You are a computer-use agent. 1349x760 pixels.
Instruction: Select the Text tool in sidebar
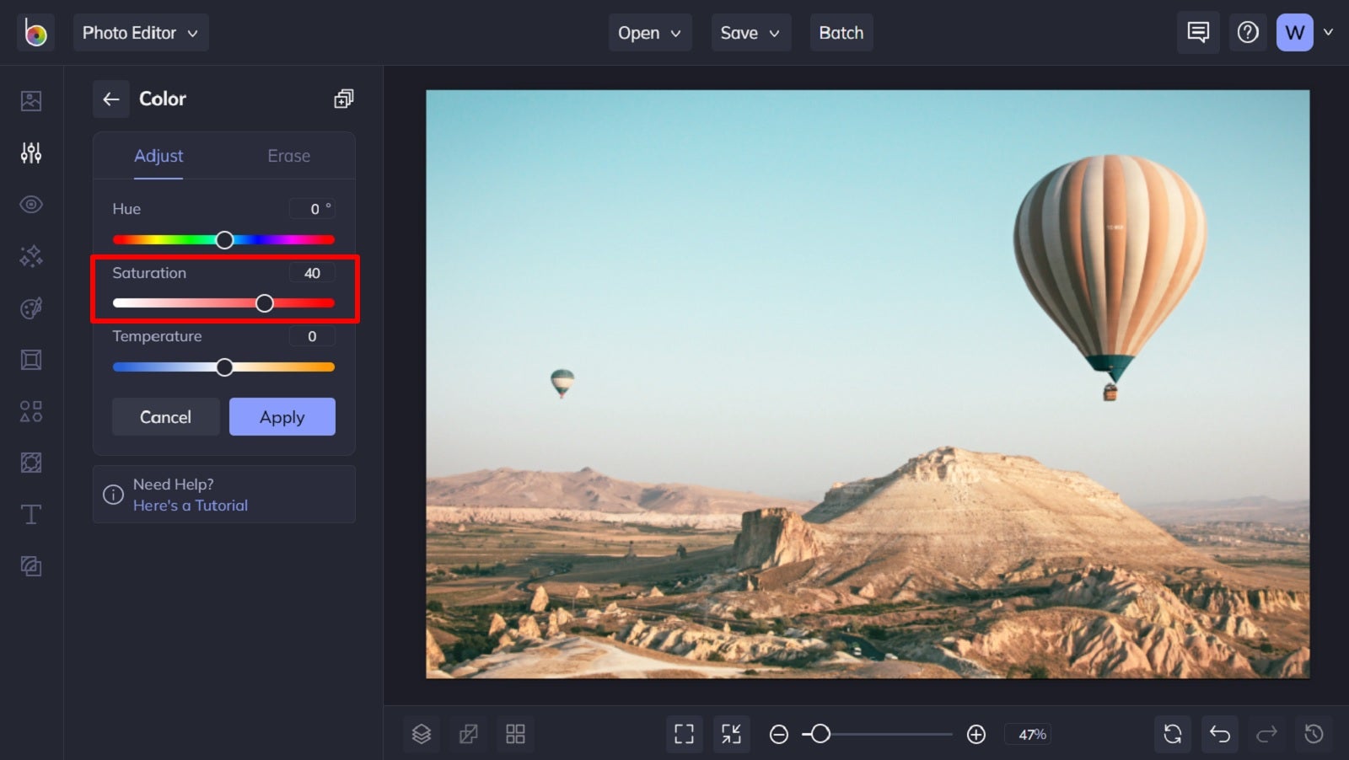click(x=31, y=513)
